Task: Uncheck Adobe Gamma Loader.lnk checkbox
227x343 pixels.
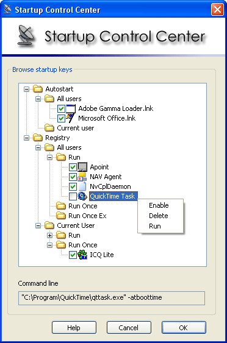Action: 61,108
